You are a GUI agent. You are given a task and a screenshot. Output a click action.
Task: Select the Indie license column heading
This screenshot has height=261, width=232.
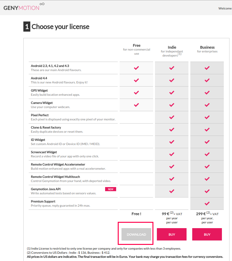coord(172,47)
